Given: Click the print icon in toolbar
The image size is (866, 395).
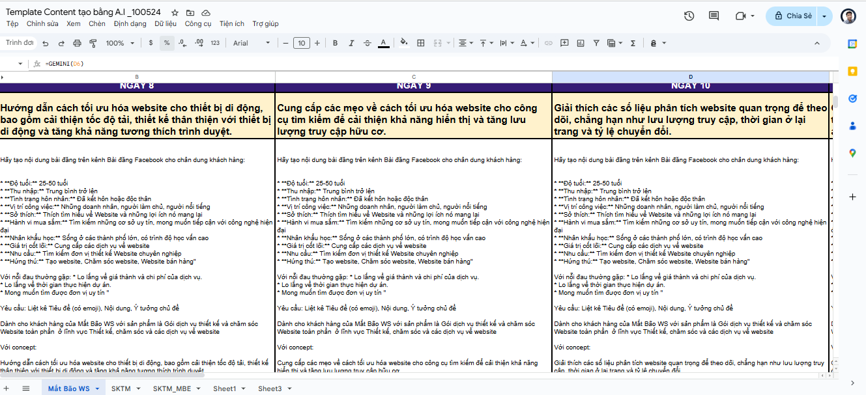Looking at the screenshot, I should pos(77,44).
